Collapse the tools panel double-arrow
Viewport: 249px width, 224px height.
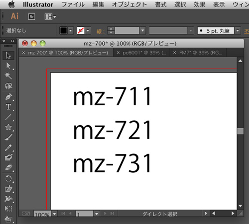[x=12, y=41]
